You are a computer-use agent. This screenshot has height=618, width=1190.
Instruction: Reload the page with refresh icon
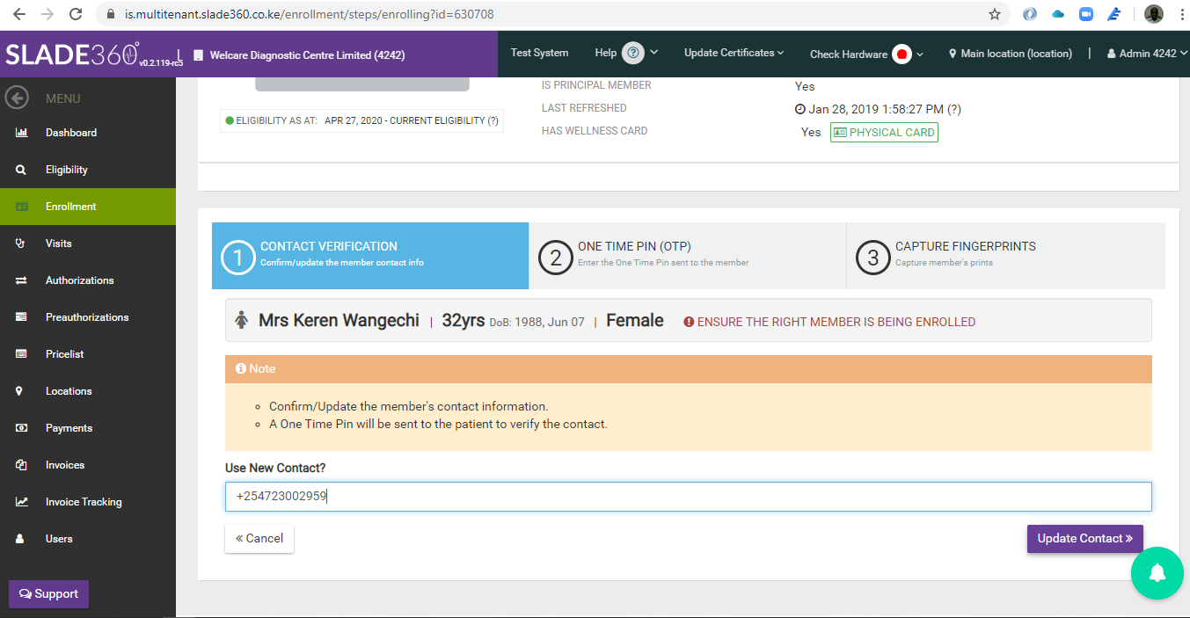click(76, 14)
